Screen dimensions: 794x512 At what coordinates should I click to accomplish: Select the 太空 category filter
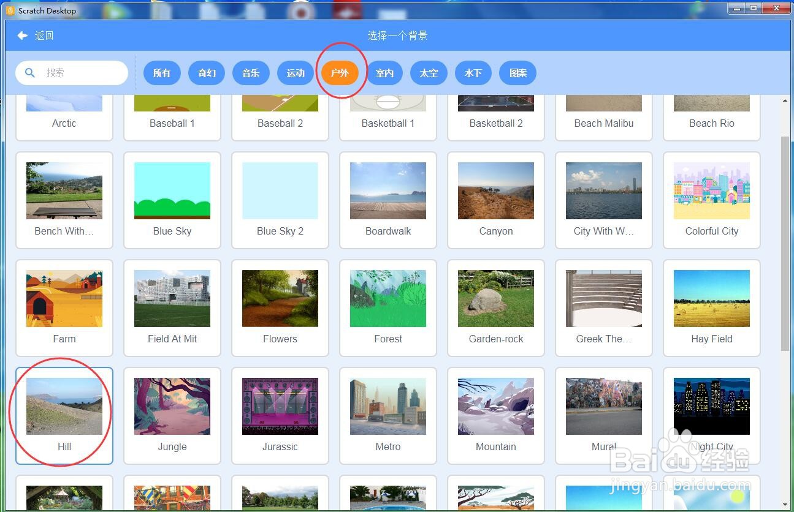pyautogui.click(x=429, y=73)
